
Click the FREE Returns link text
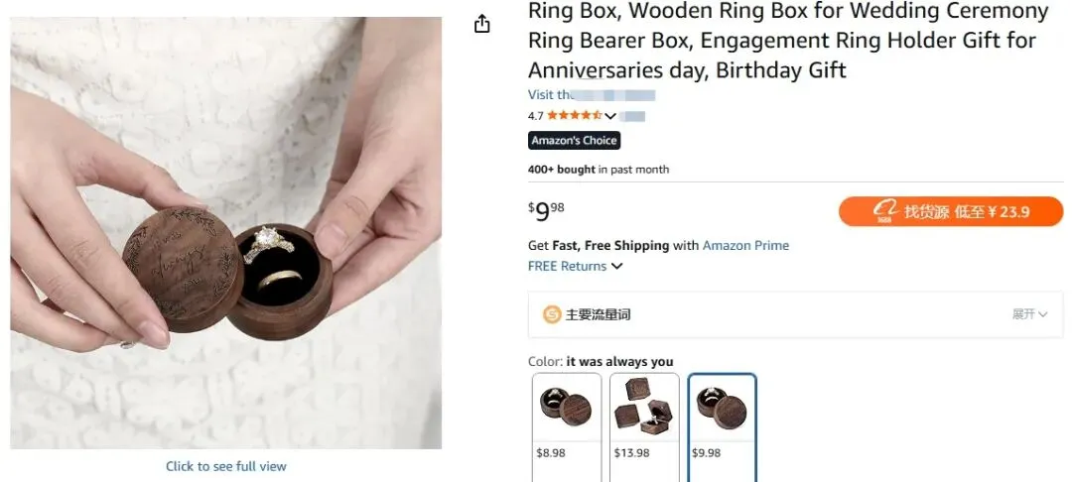coord(567,266)
